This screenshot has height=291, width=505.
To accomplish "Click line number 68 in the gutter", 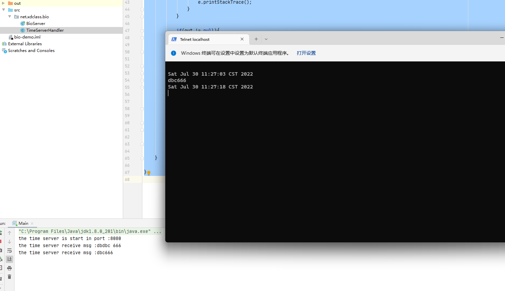I will (127, 180).
